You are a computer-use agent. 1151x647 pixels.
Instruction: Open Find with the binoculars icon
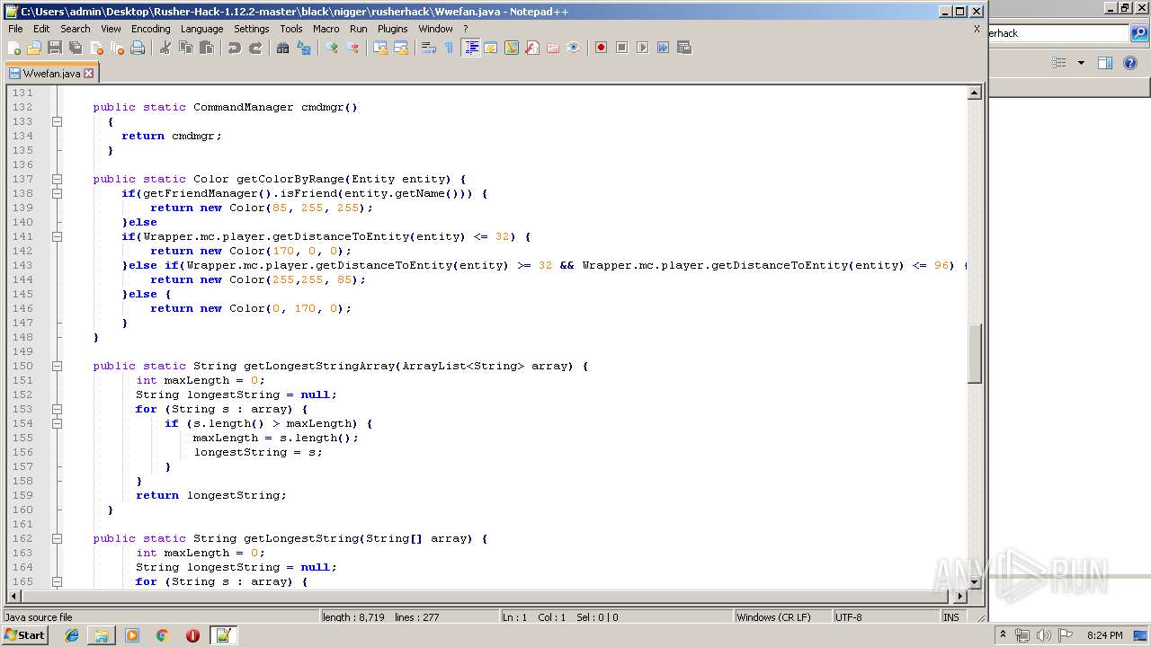[x=282, y=48]
